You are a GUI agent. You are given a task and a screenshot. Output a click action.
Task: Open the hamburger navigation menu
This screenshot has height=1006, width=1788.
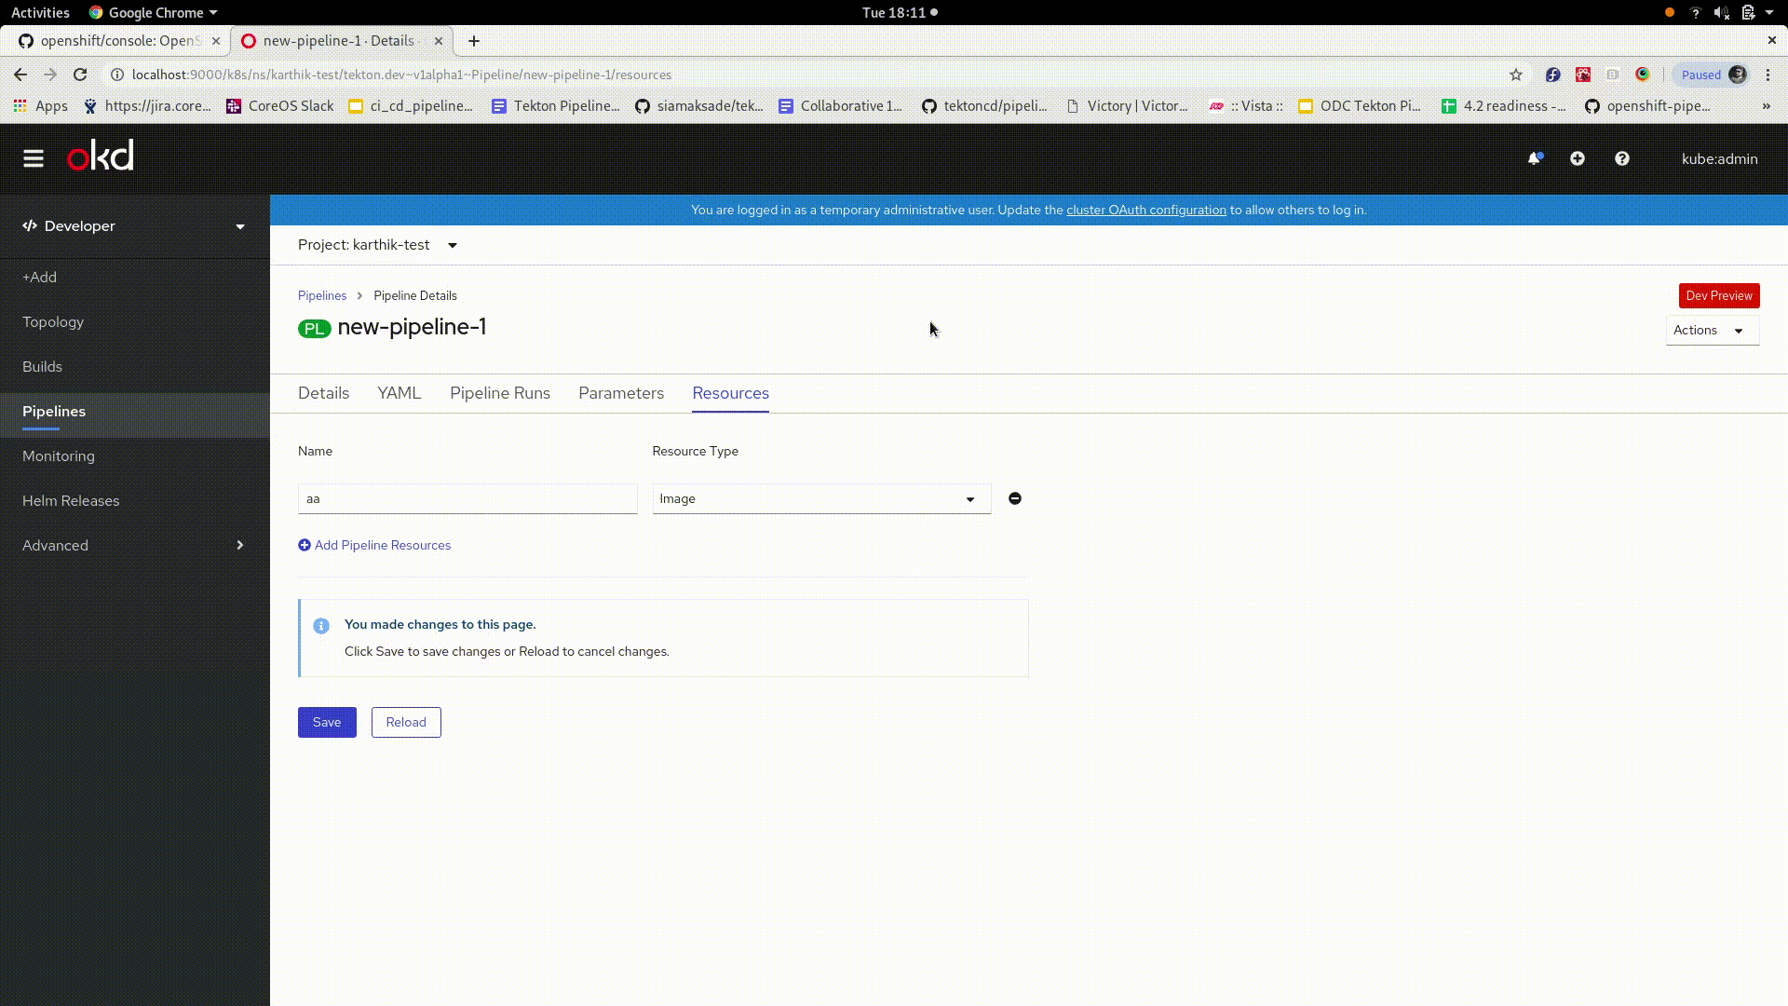[x=34, y=158]
